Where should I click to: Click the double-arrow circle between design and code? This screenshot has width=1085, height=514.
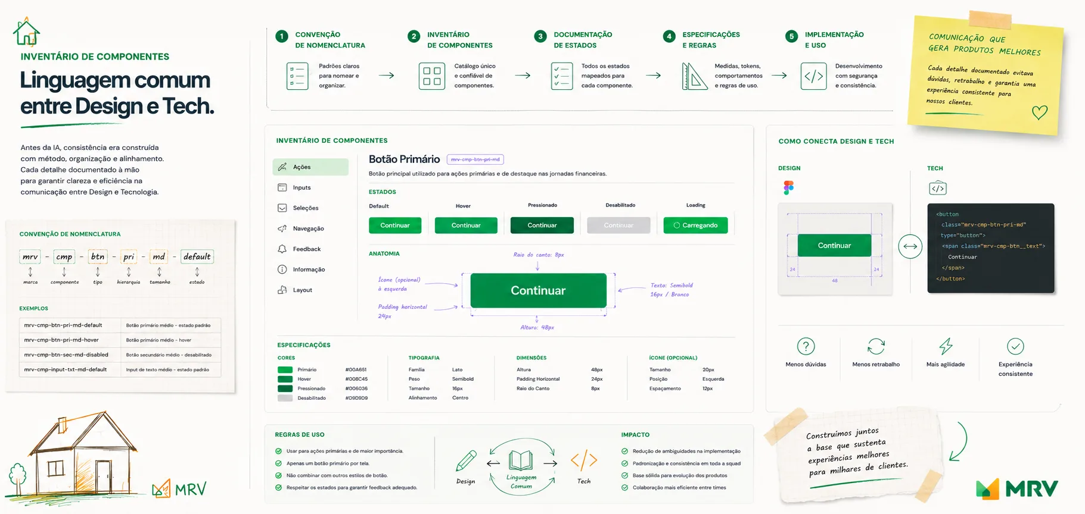point(910,246)
